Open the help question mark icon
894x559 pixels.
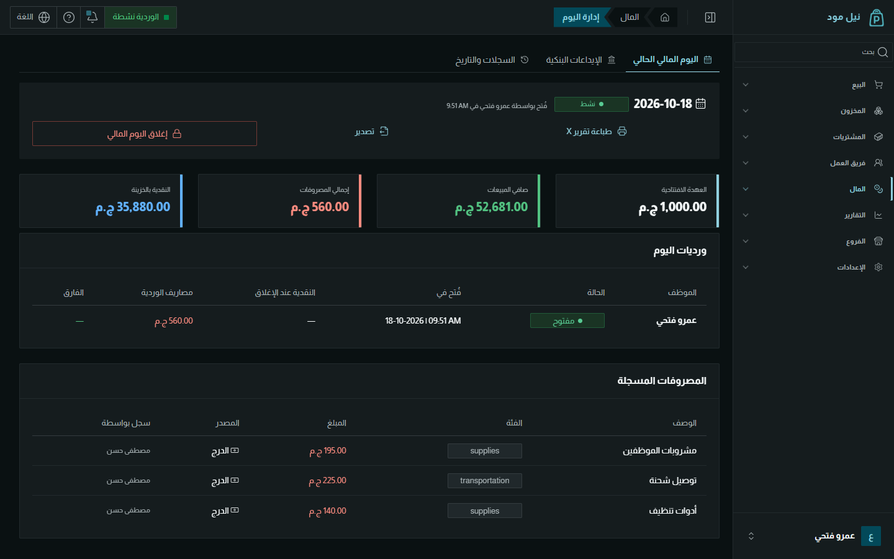pos(69,17)
